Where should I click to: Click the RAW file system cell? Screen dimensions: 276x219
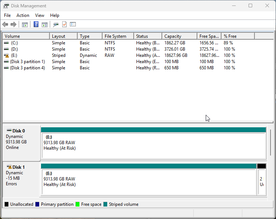[109, 55]
